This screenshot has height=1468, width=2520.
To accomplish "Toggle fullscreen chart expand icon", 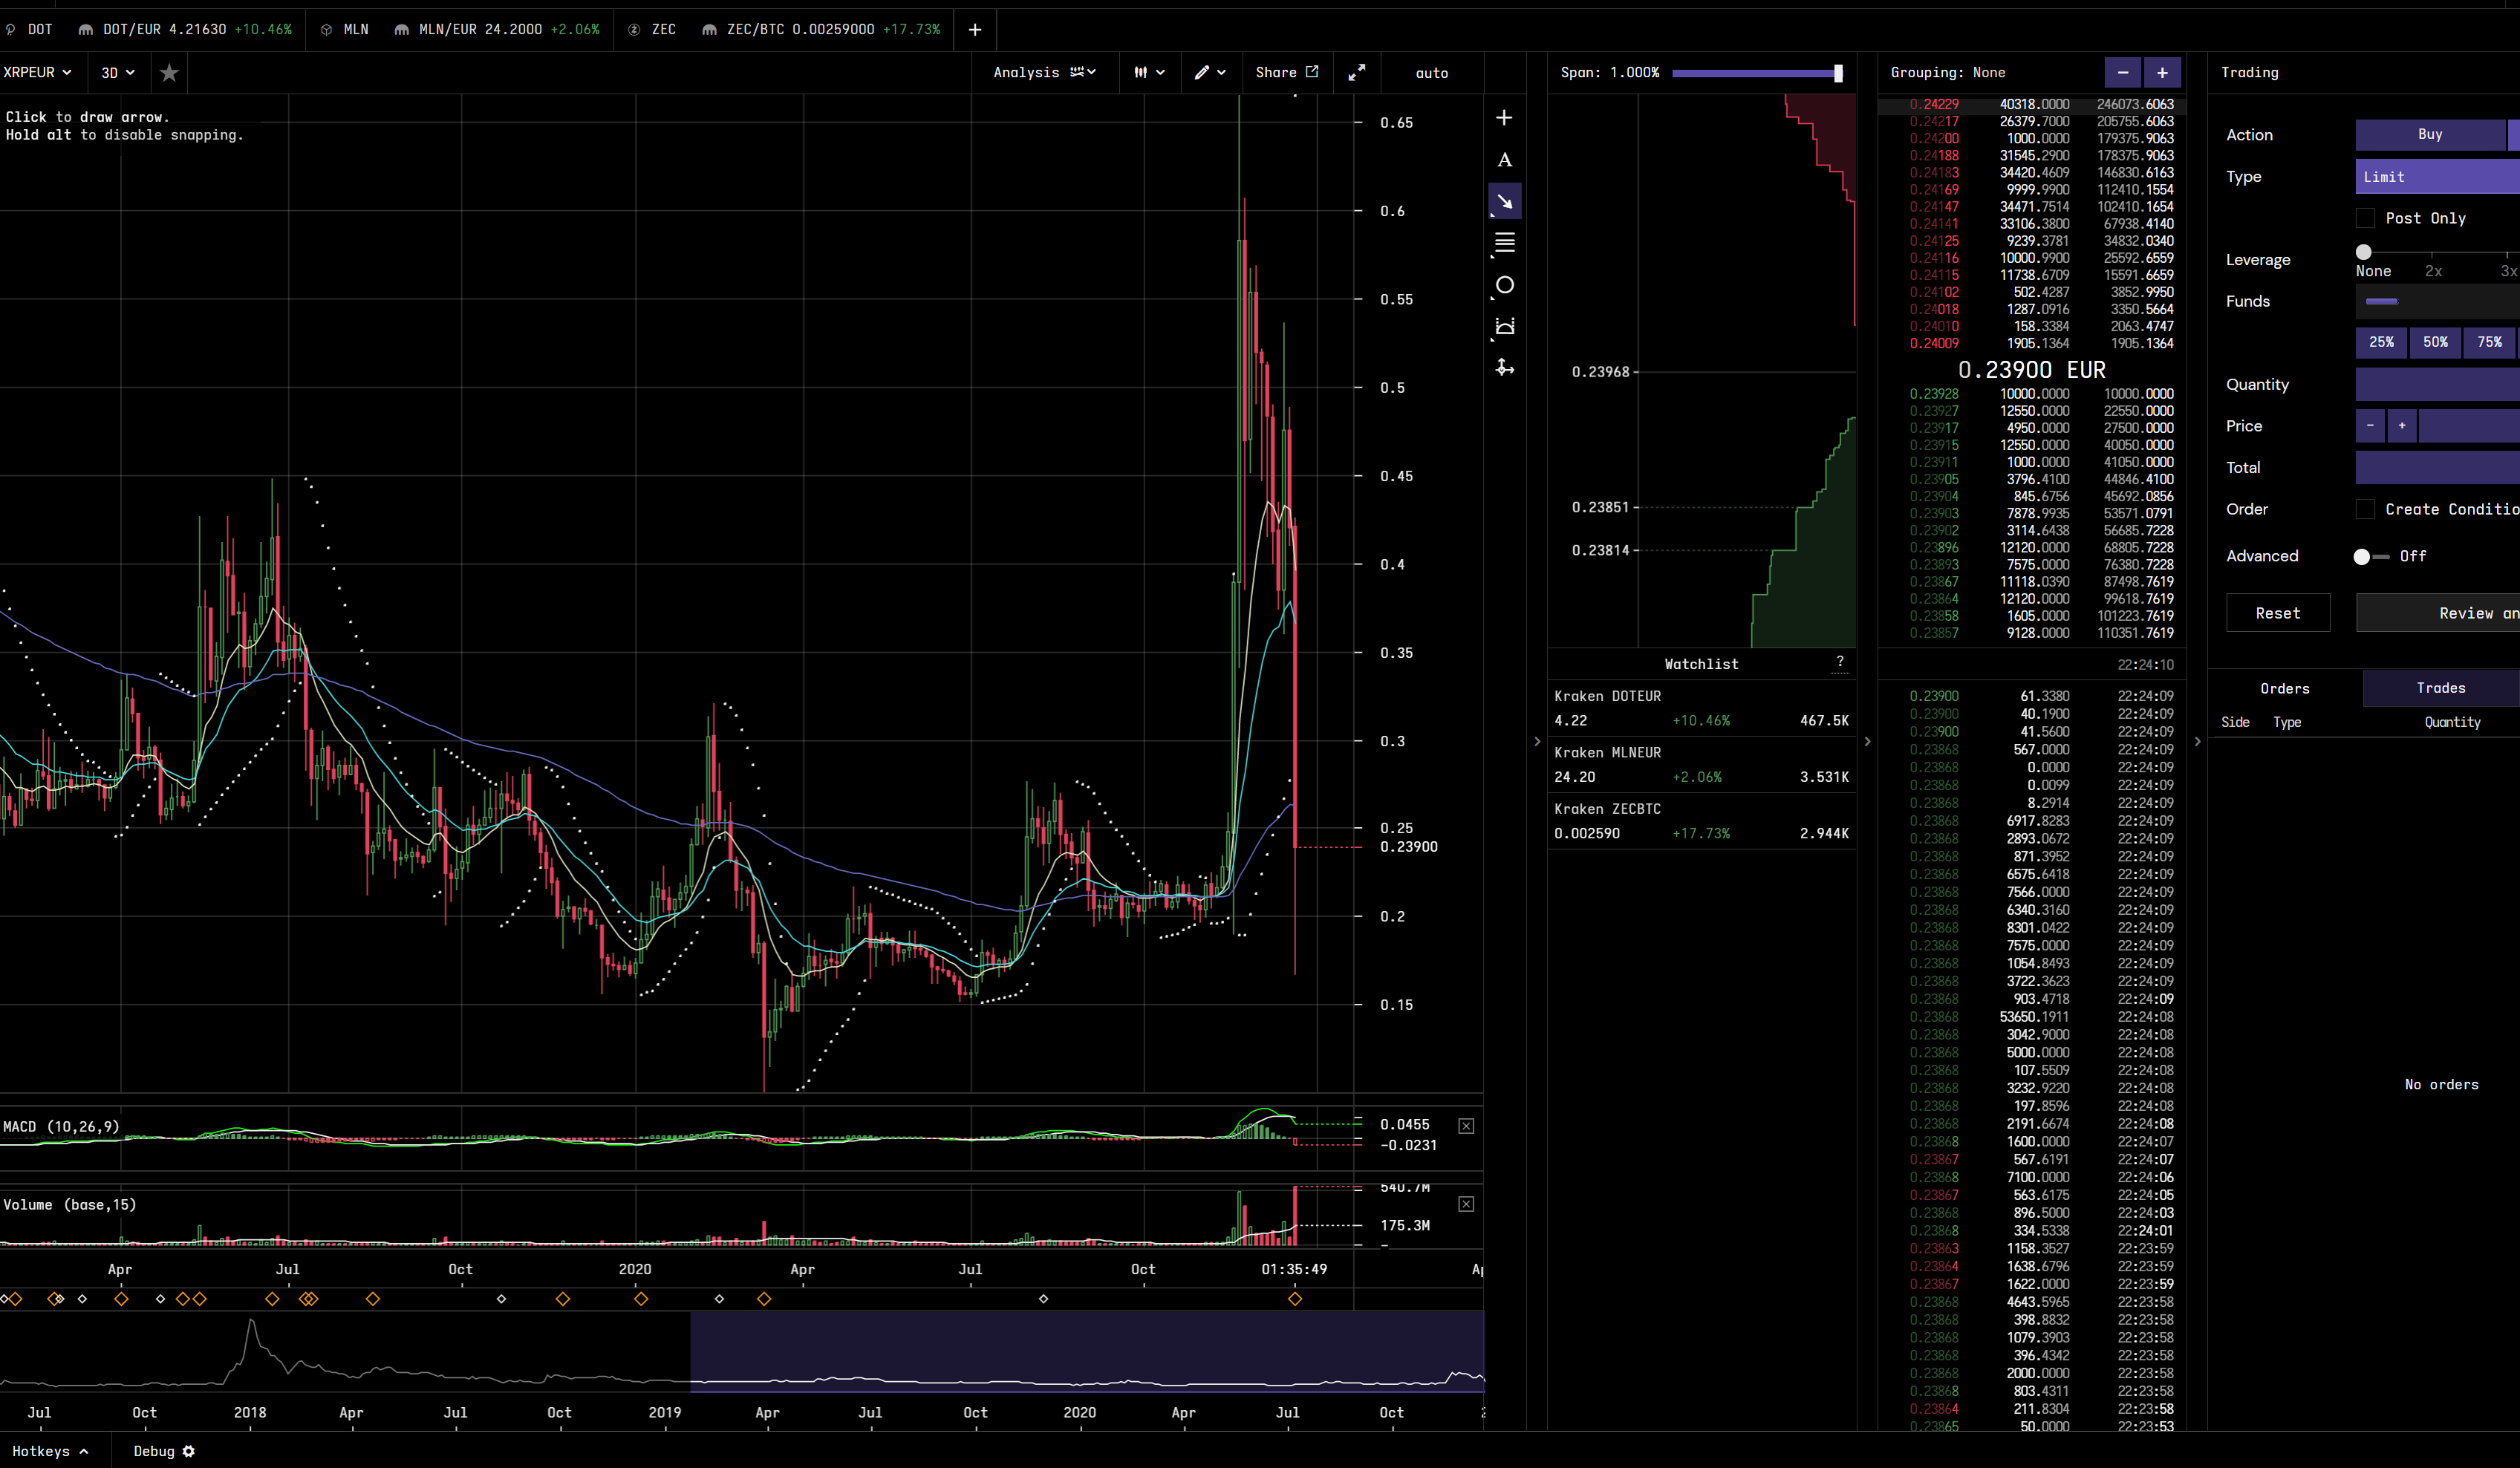I will (x=1356, y=72).
